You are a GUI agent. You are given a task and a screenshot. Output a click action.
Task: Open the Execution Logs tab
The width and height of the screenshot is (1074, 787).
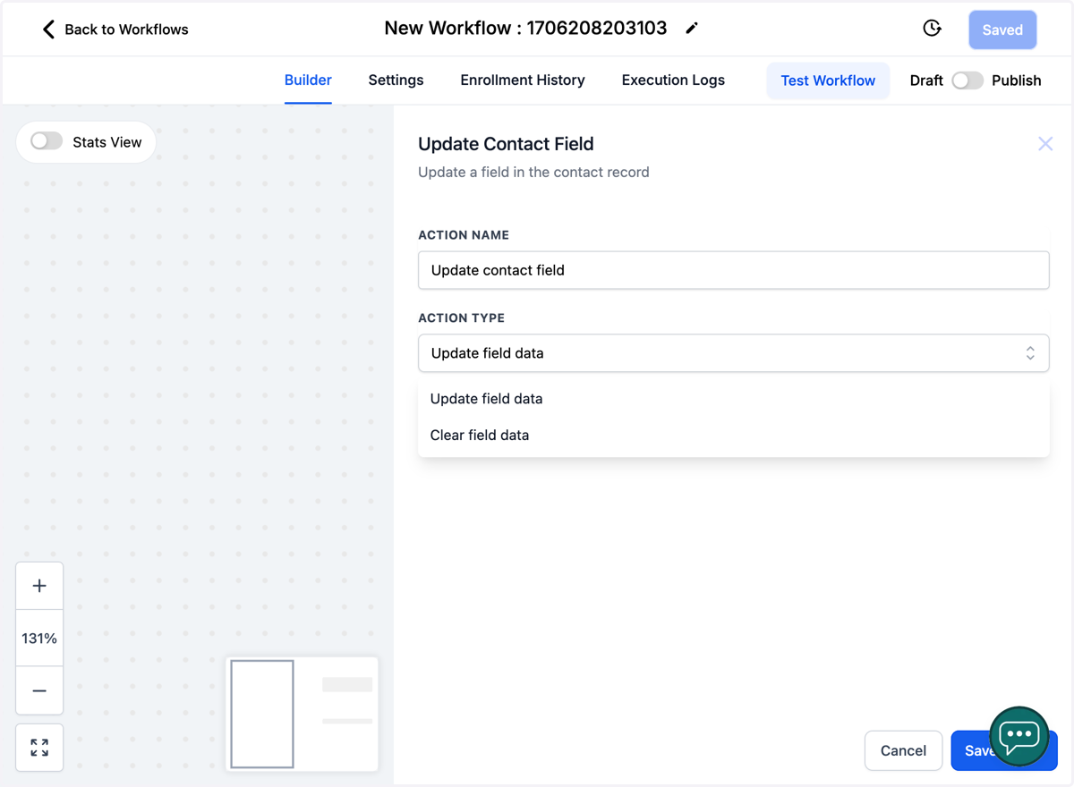click(x=673, y=80)
